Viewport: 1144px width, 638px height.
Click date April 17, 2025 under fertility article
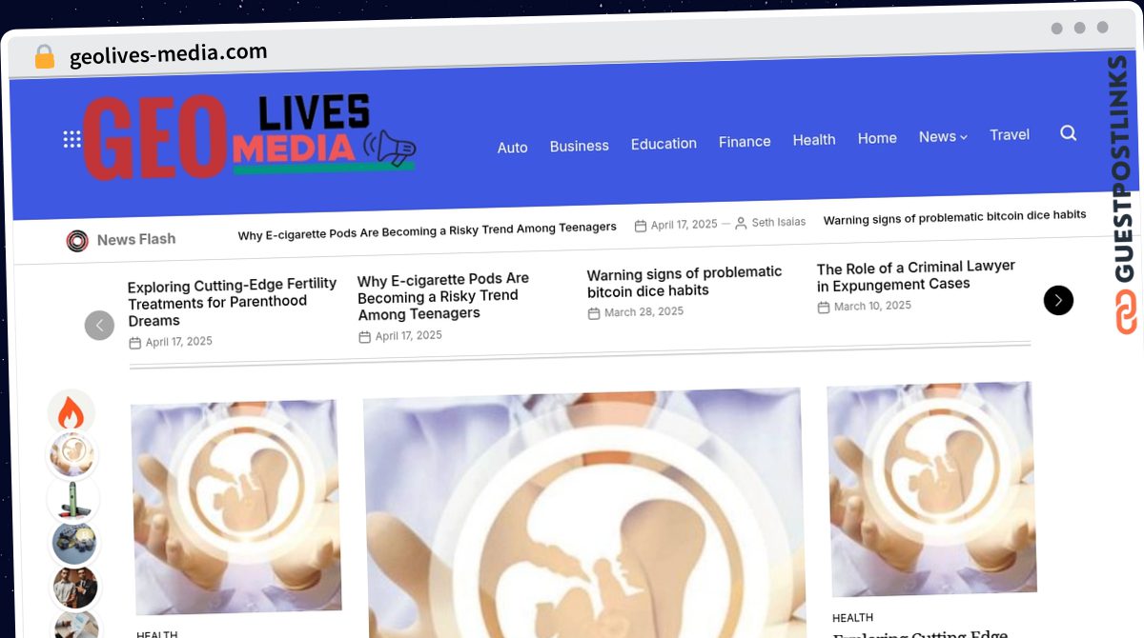click(x=178, y=342)
